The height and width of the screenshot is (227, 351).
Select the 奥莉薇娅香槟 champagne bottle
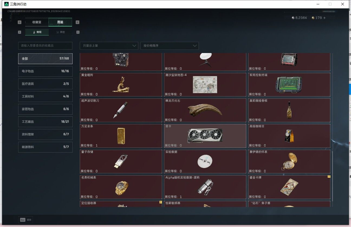point(289,110)
